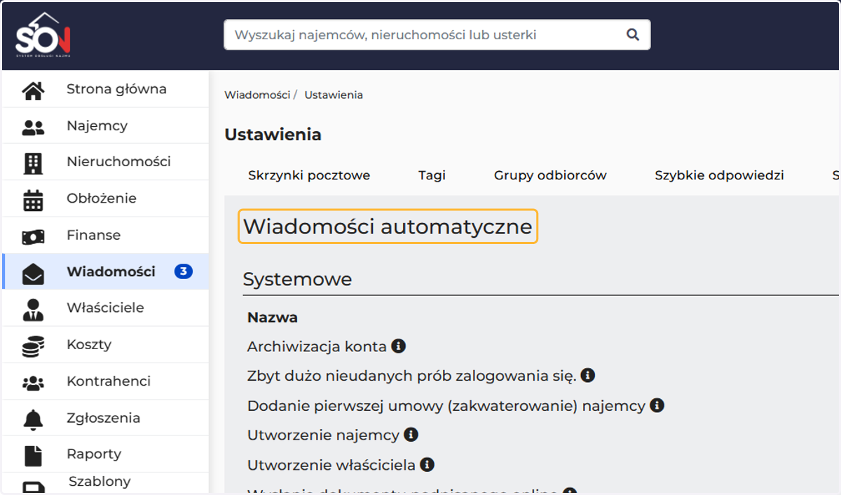Click the info icon after Dodanie pierwszej umowy
The height and width of the screenshot is (495, 841).
[x=657, y=405]
